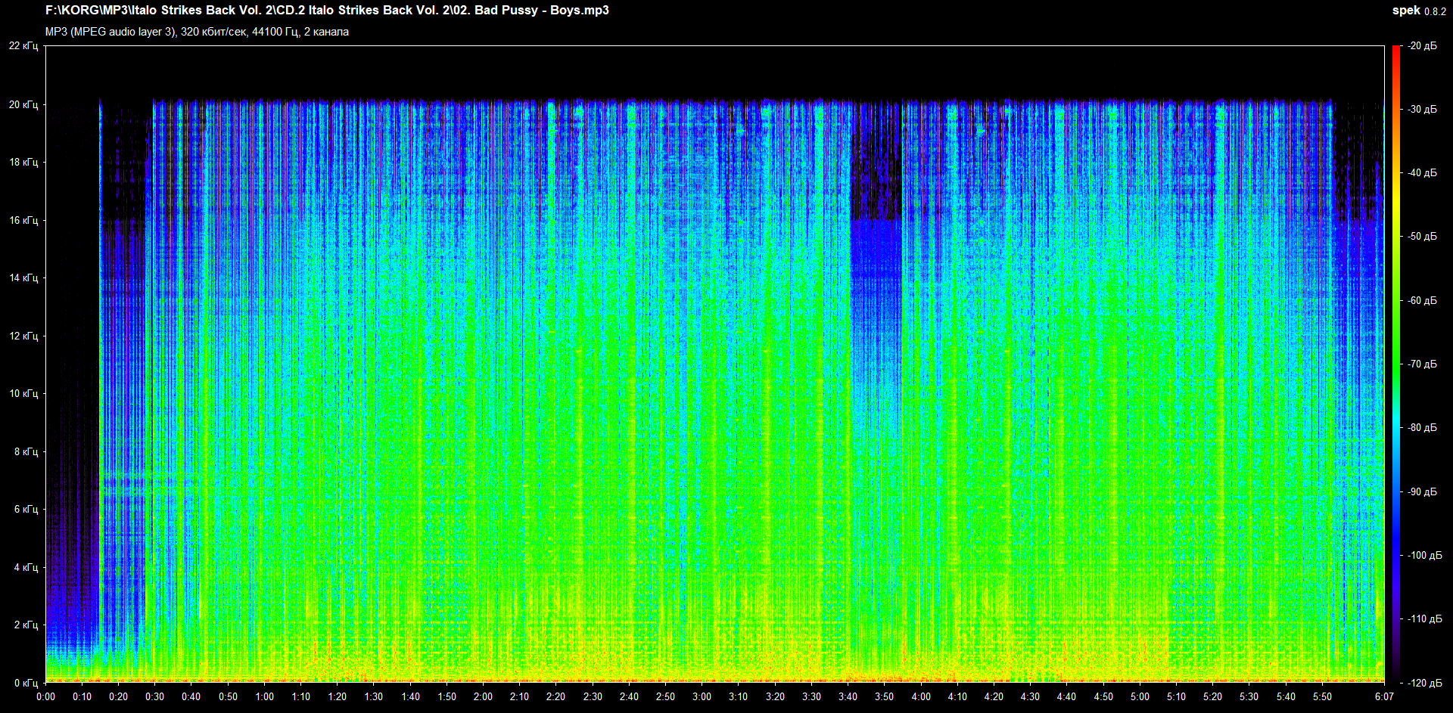Select the 16 кГц frequency axis label
The image size is (1453, 713).
pyautogui.click(x=23, y=220)
